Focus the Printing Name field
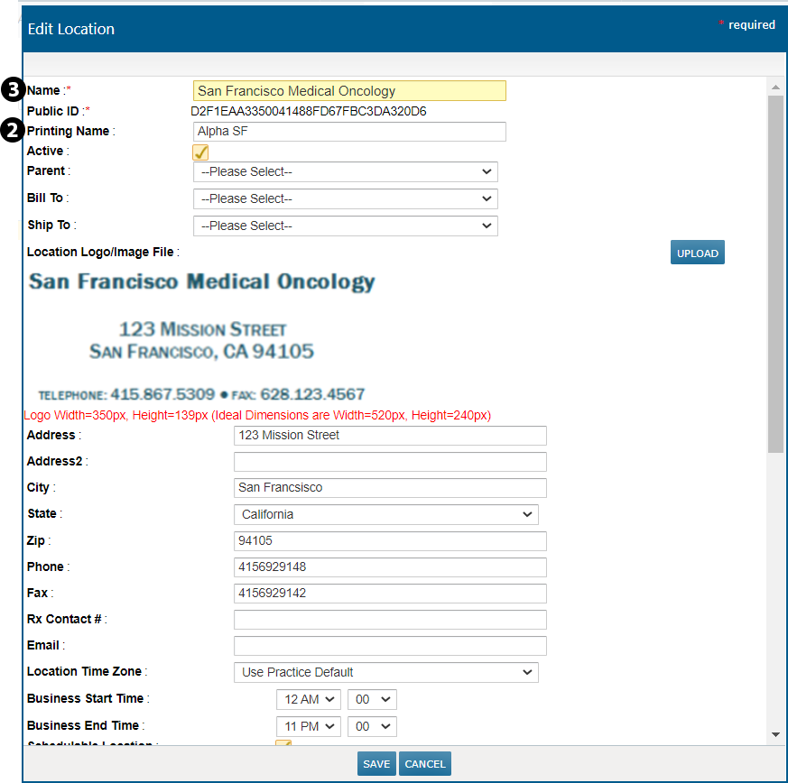Screen dimensions: 788x783 349,132
